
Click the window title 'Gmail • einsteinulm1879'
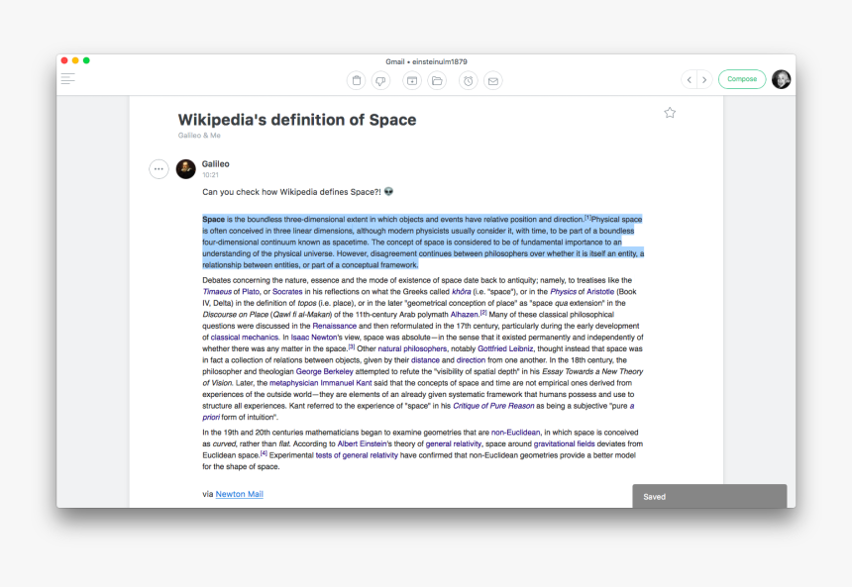pos(427,61)
